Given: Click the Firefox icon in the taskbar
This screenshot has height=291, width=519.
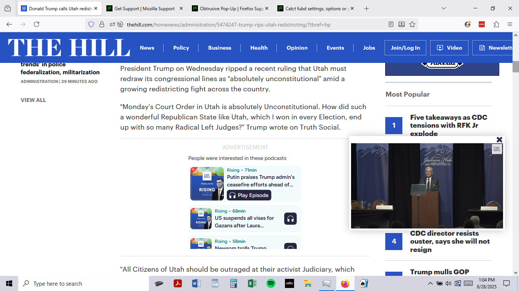Looking at the screenshot, I should (x=345, y=283).
